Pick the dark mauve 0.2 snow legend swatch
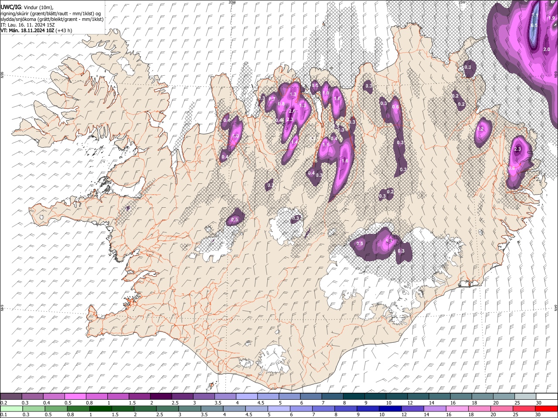Viewport: 558px width, 418px height. coord(11,397)
